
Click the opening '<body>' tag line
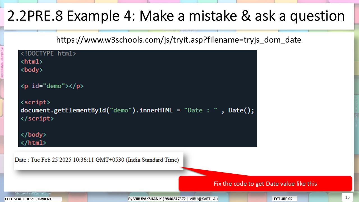point(31,70)
